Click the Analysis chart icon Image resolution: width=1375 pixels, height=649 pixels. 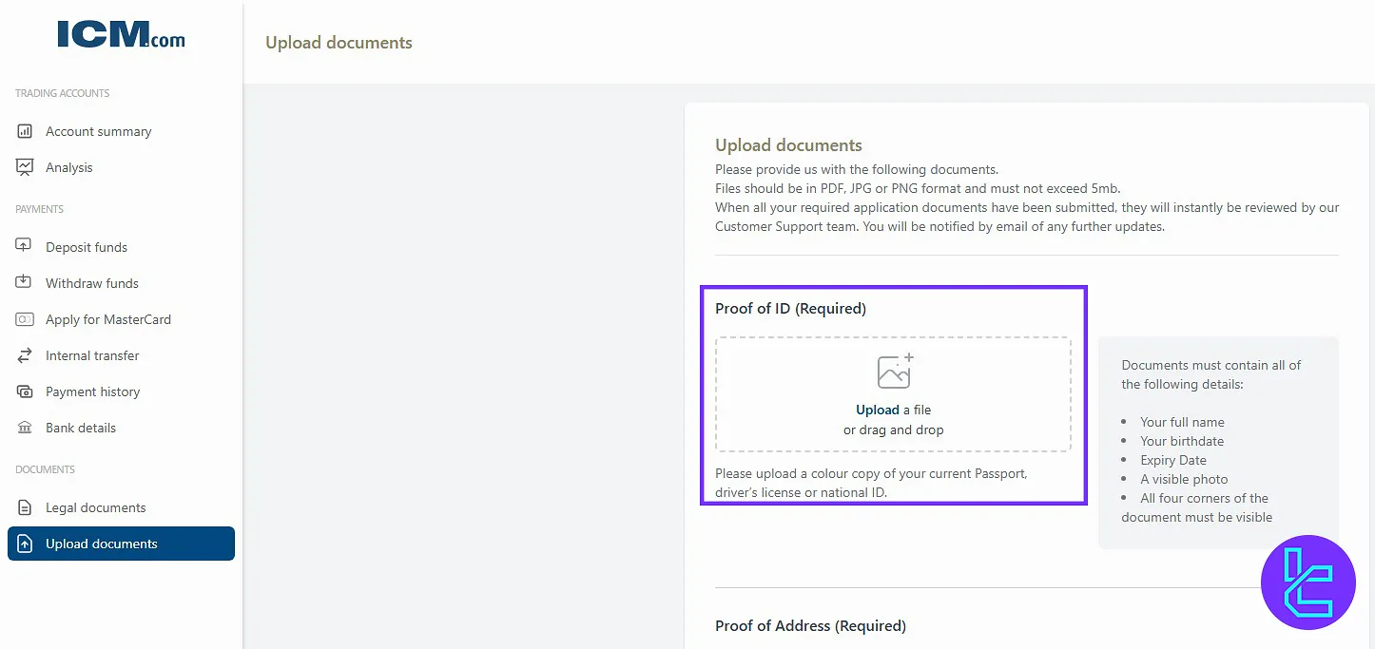click(25, 167)
